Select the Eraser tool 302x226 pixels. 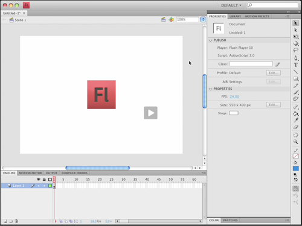coord(296,127)
